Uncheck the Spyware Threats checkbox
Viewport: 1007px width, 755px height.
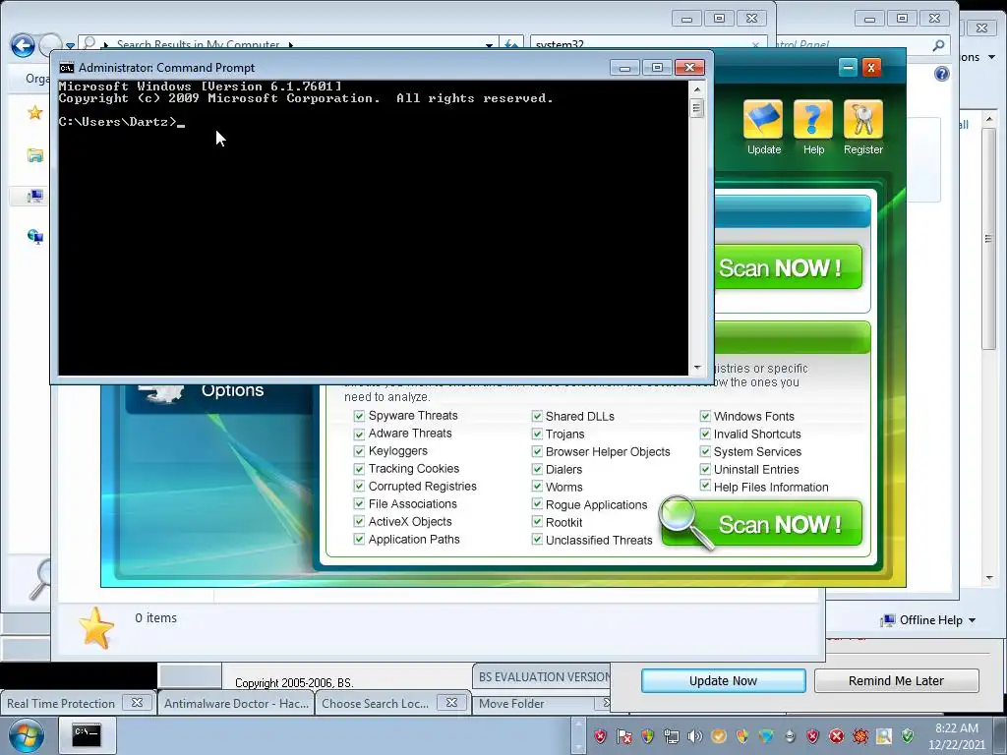359,416
